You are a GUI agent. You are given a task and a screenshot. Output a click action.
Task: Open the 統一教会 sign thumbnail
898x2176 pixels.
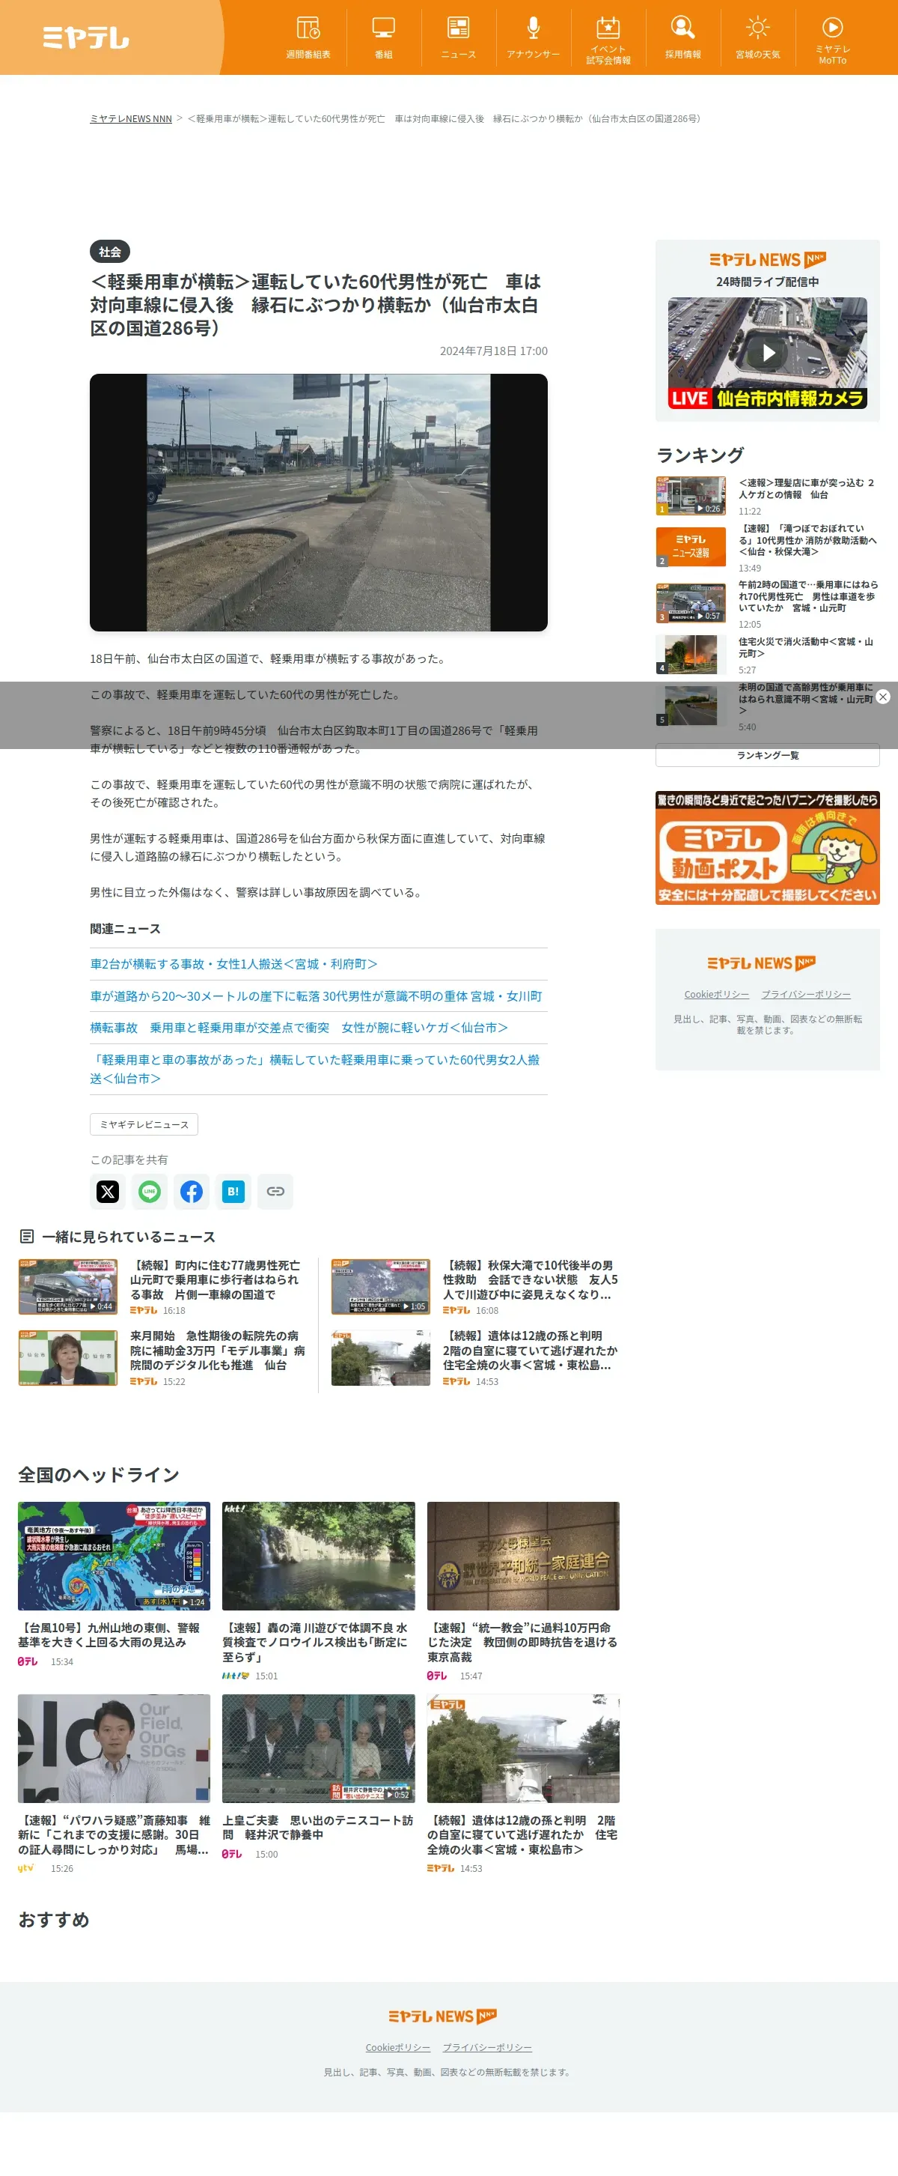(x=523, y=1556)
